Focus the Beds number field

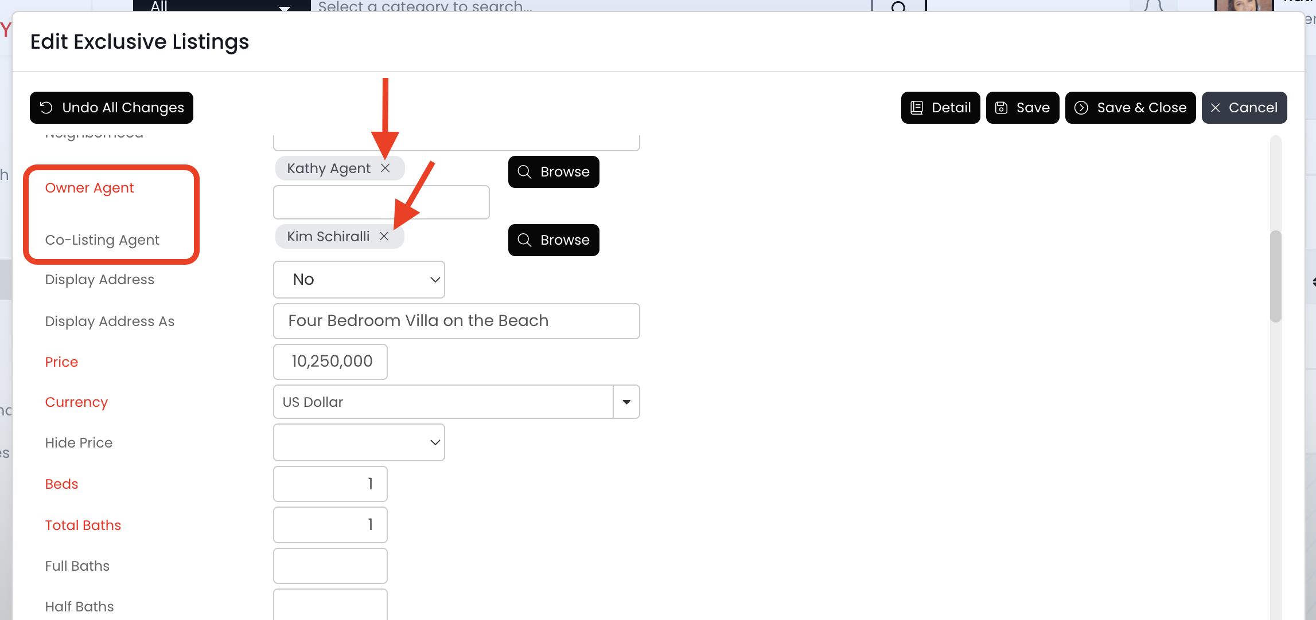pyautogui.click(x=330, y=484)
